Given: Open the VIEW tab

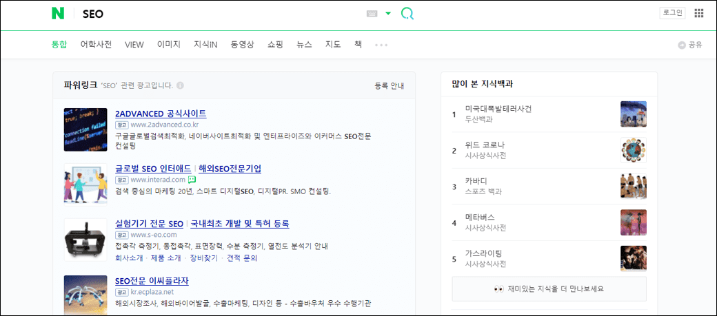Looking at the screenshot, I should tap(134, 45).
